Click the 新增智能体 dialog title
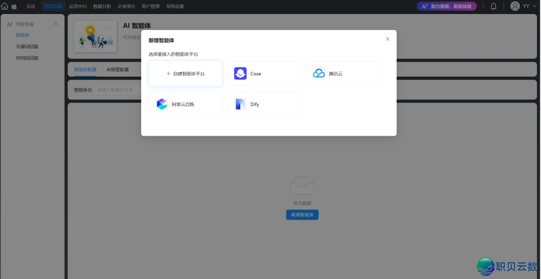 tap(161, 41)
